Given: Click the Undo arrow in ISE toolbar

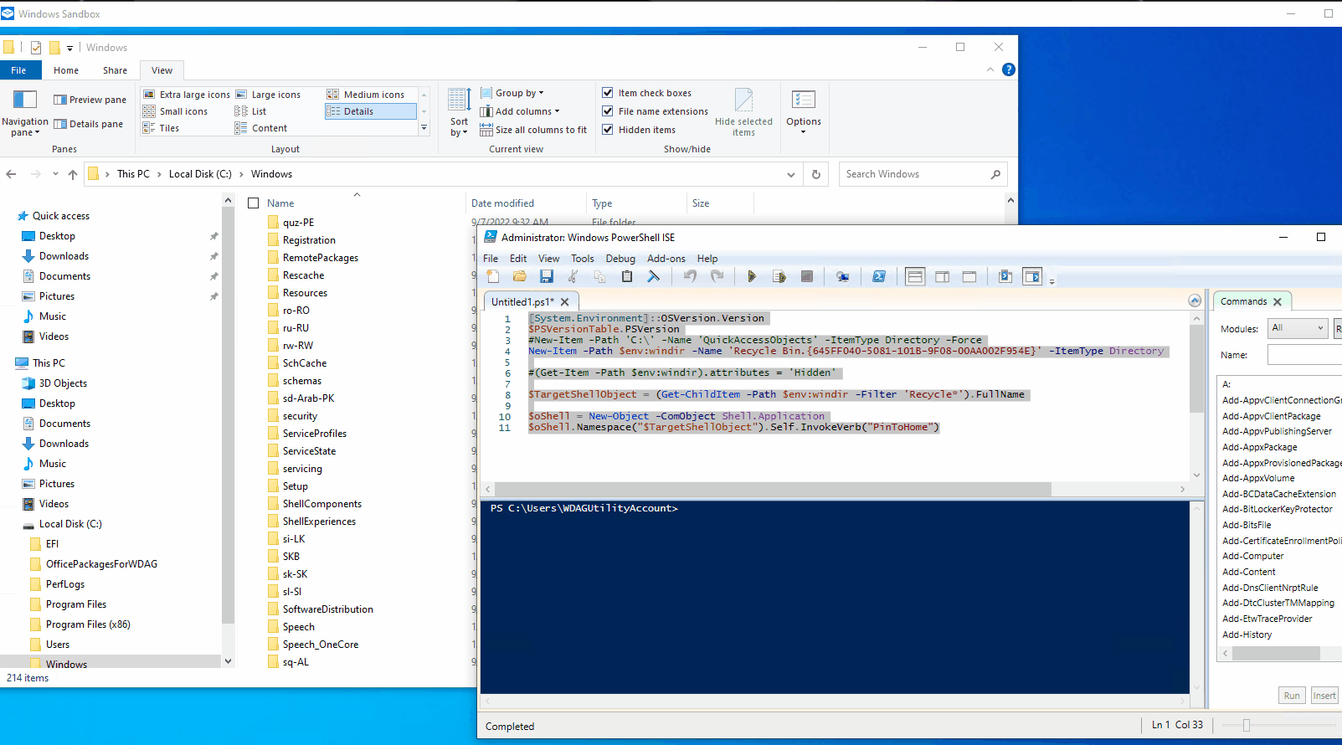Looking at the screenshot, I should click(x=690, y=276).
